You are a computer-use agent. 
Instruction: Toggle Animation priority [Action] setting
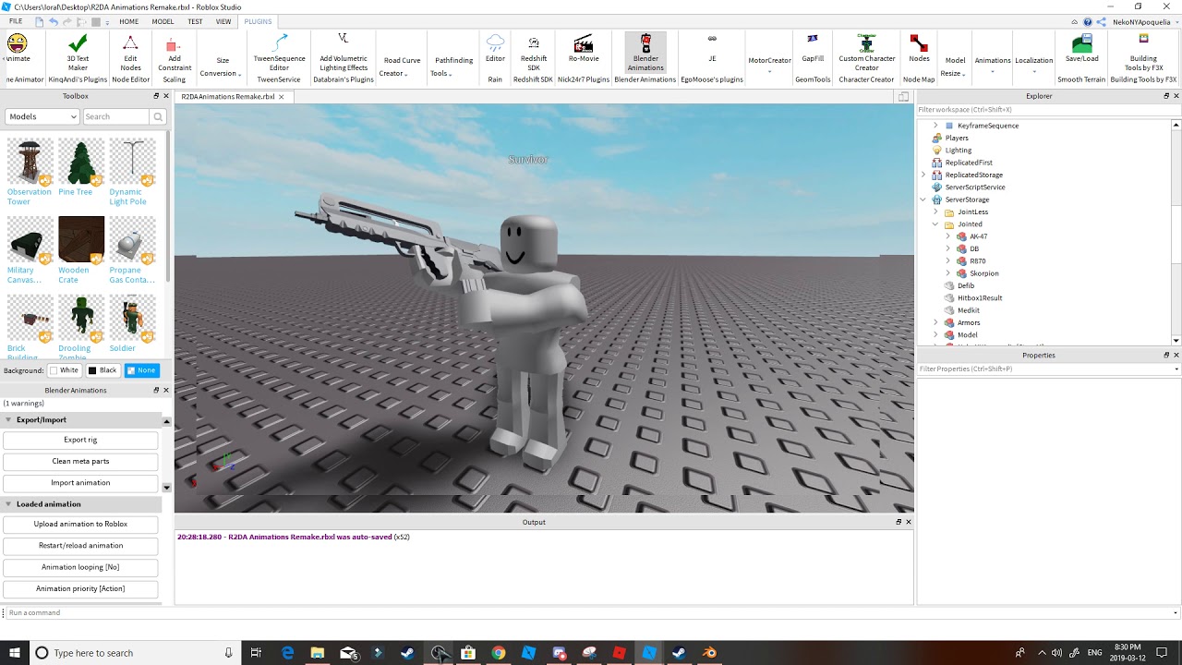[80, 588]
